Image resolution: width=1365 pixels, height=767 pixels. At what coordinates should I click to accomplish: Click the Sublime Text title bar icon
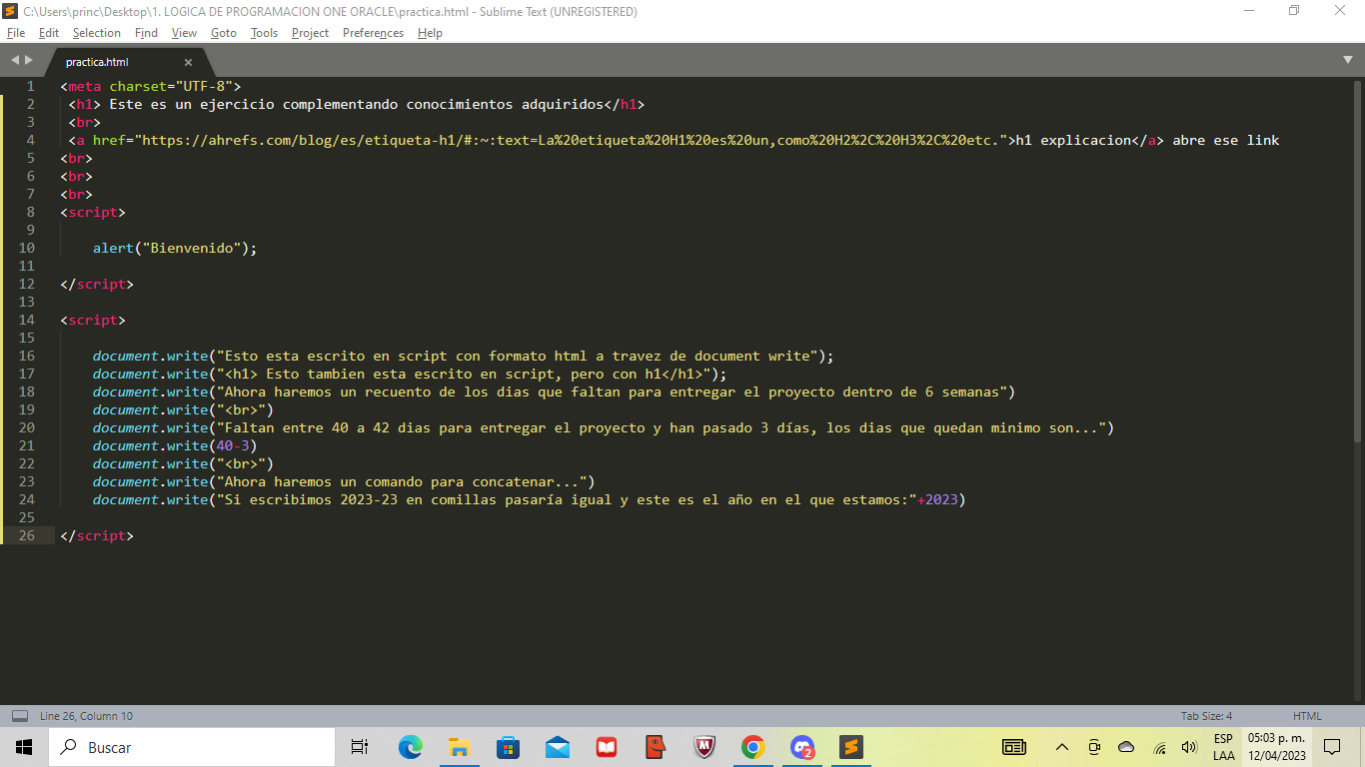coord(11,11)
